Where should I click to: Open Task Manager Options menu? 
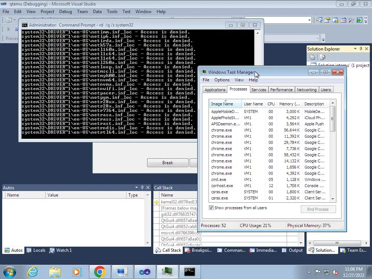tap(222, 80)
